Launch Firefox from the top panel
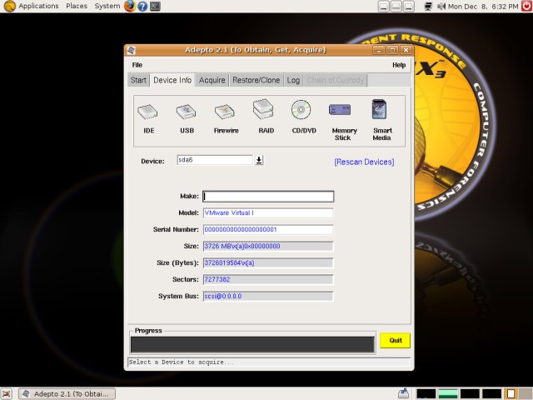Viewport: 533px width, 400px height. tap(130, 6)
